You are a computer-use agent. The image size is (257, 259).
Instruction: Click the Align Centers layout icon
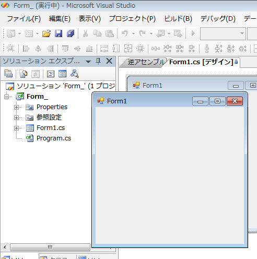tap(38, 49)
